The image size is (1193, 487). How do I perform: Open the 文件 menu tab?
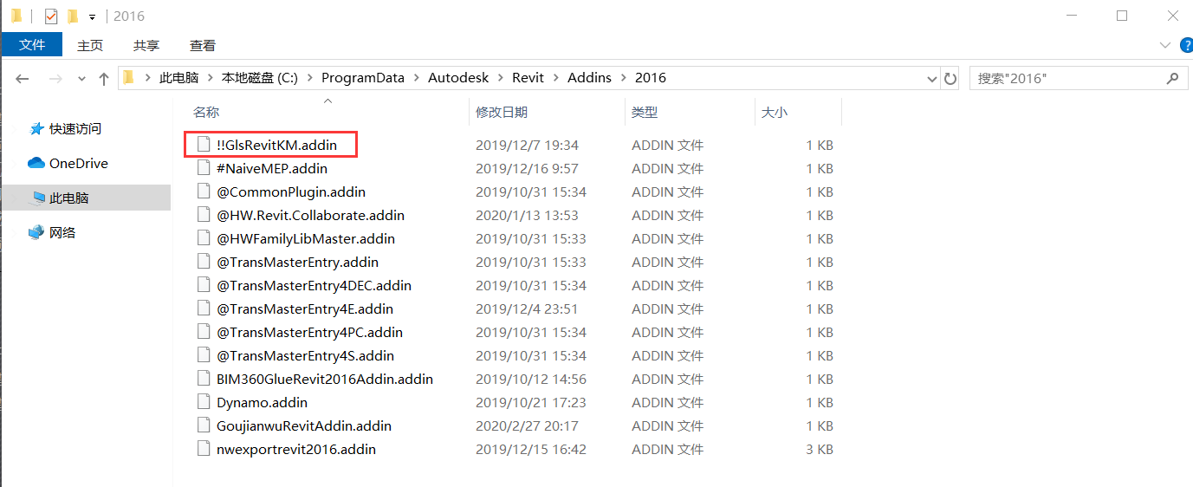pyautogui.click(x=32, y=45)
